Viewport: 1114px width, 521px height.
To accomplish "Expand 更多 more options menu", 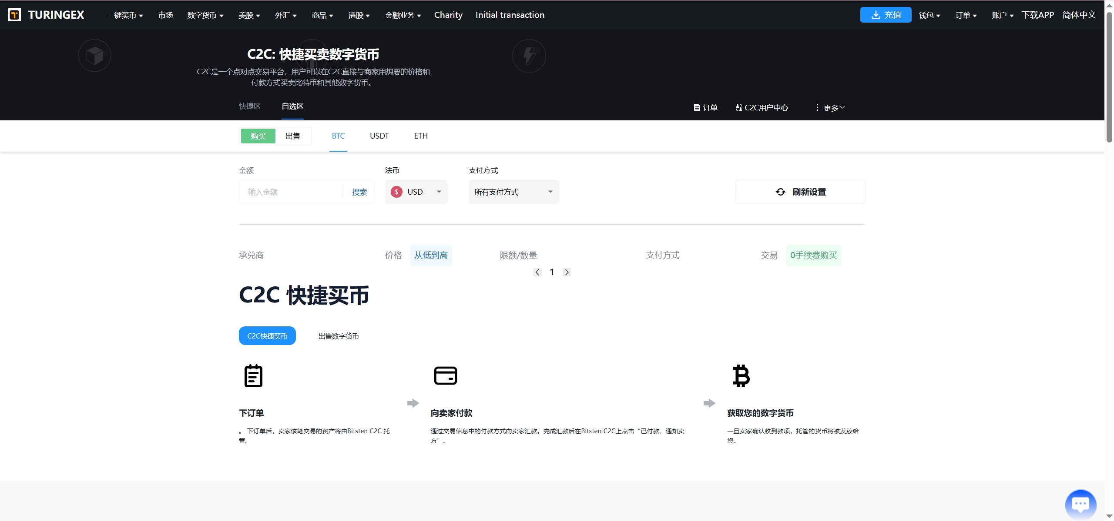I will click(830, 107).
